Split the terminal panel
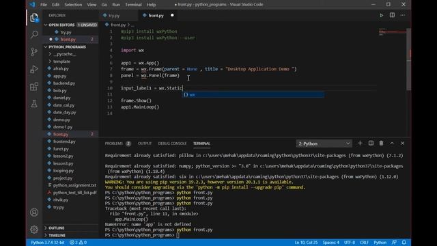The width and height of the screenshot is (437, 246). point(371,143)
